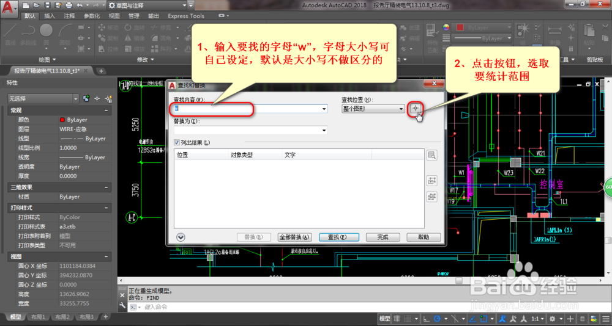Click the Rotate (旋转) modify tool

pyautogui.click(x=135, y=27)
